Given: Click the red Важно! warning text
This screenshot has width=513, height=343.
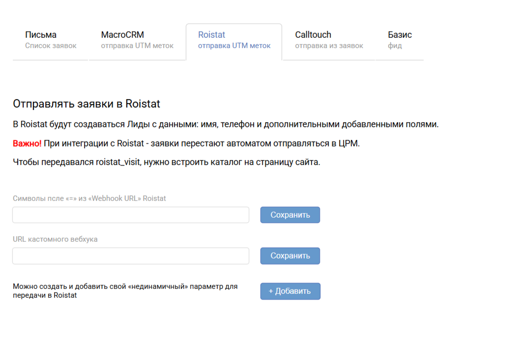Looking at the screenshot, I should (27, 143).
